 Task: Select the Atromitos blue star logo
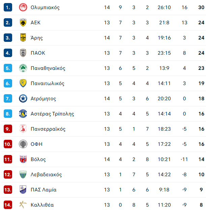pyautogui.click(x=23, y=99)
